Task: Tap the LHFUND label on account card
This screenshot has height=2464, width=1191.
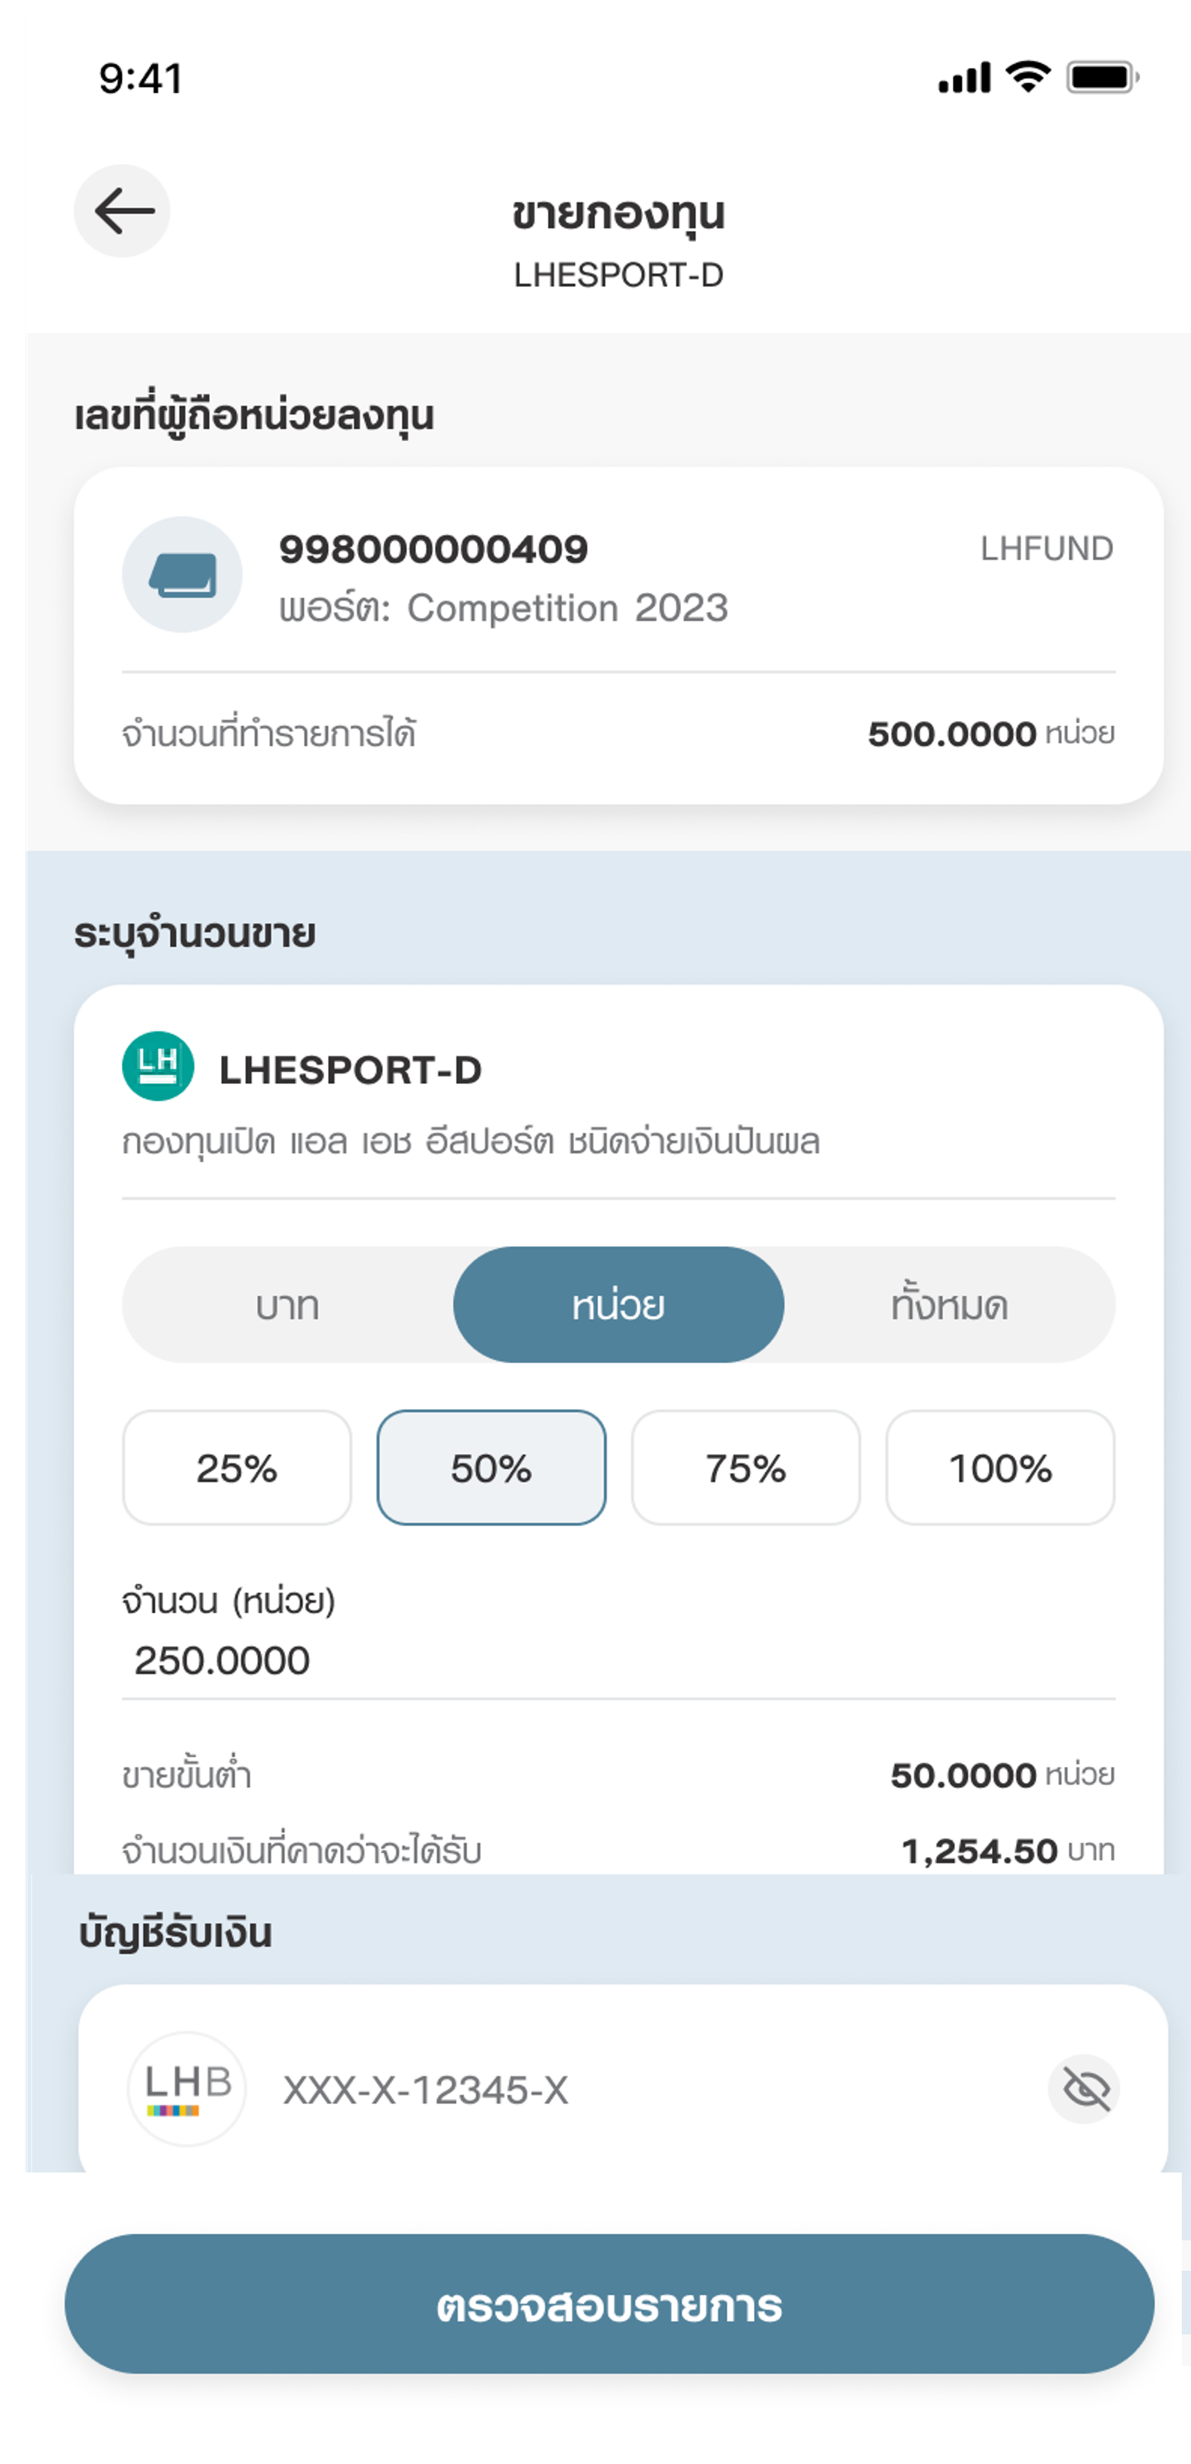Action: [x=1047, y=549]
